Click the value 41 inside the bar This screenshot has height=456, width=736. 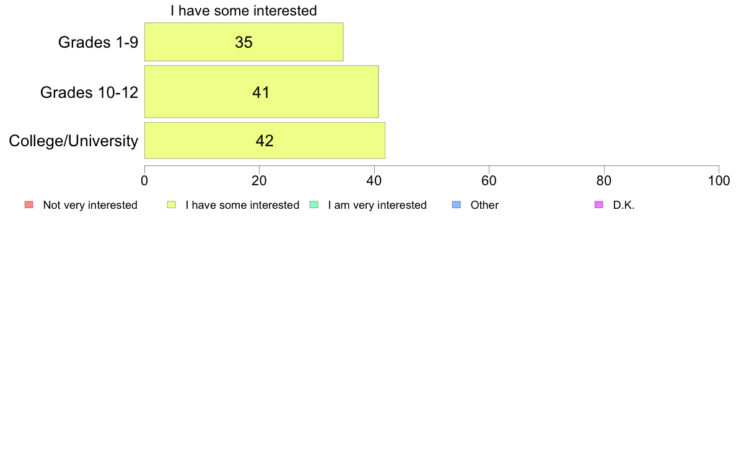pyautogui.click(x=261, y=92)
